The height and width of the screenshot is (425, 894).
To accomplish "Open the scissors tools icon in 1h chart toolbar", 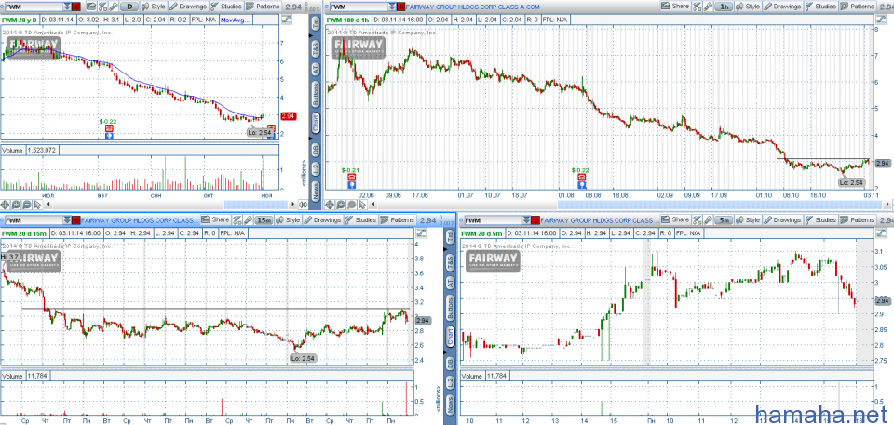I will 697,7.
